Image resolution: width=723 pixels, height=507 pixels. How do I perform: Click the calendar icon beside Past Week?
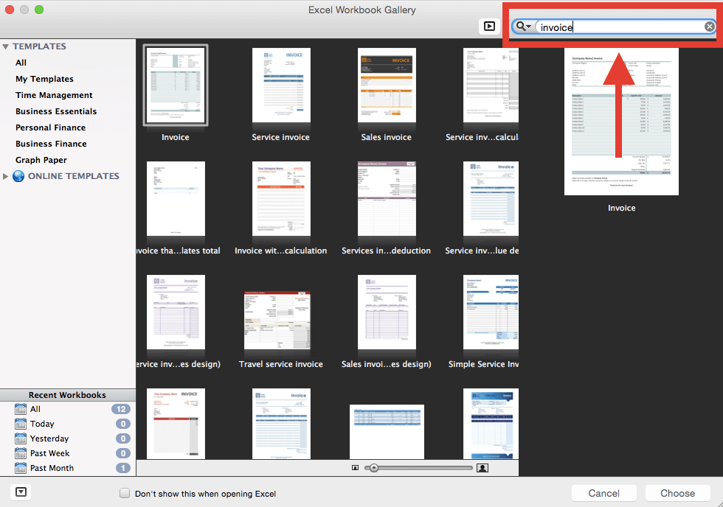21,453
